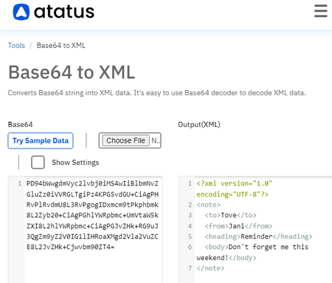This screenshot has height=283, width=332.
Task: Click the Try Sample Data button
Action: 41,140
